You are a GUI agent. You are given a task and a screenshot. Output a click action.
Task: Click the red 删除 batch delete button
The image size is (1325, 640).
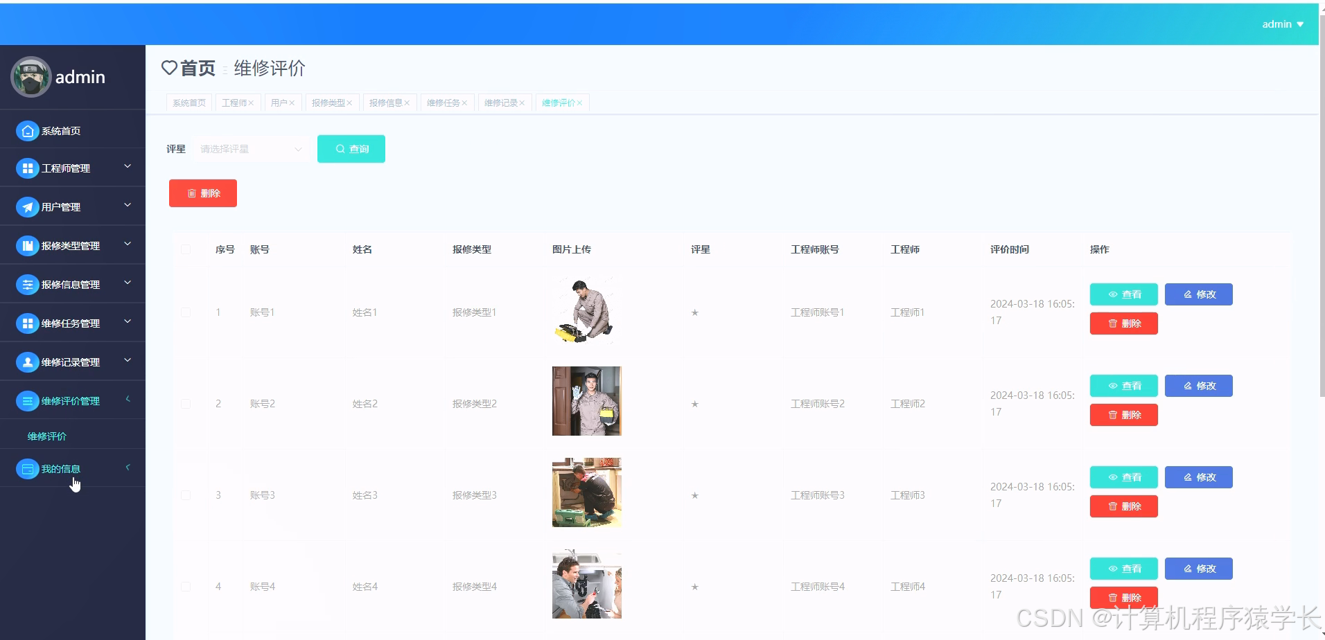pos(202,193)
